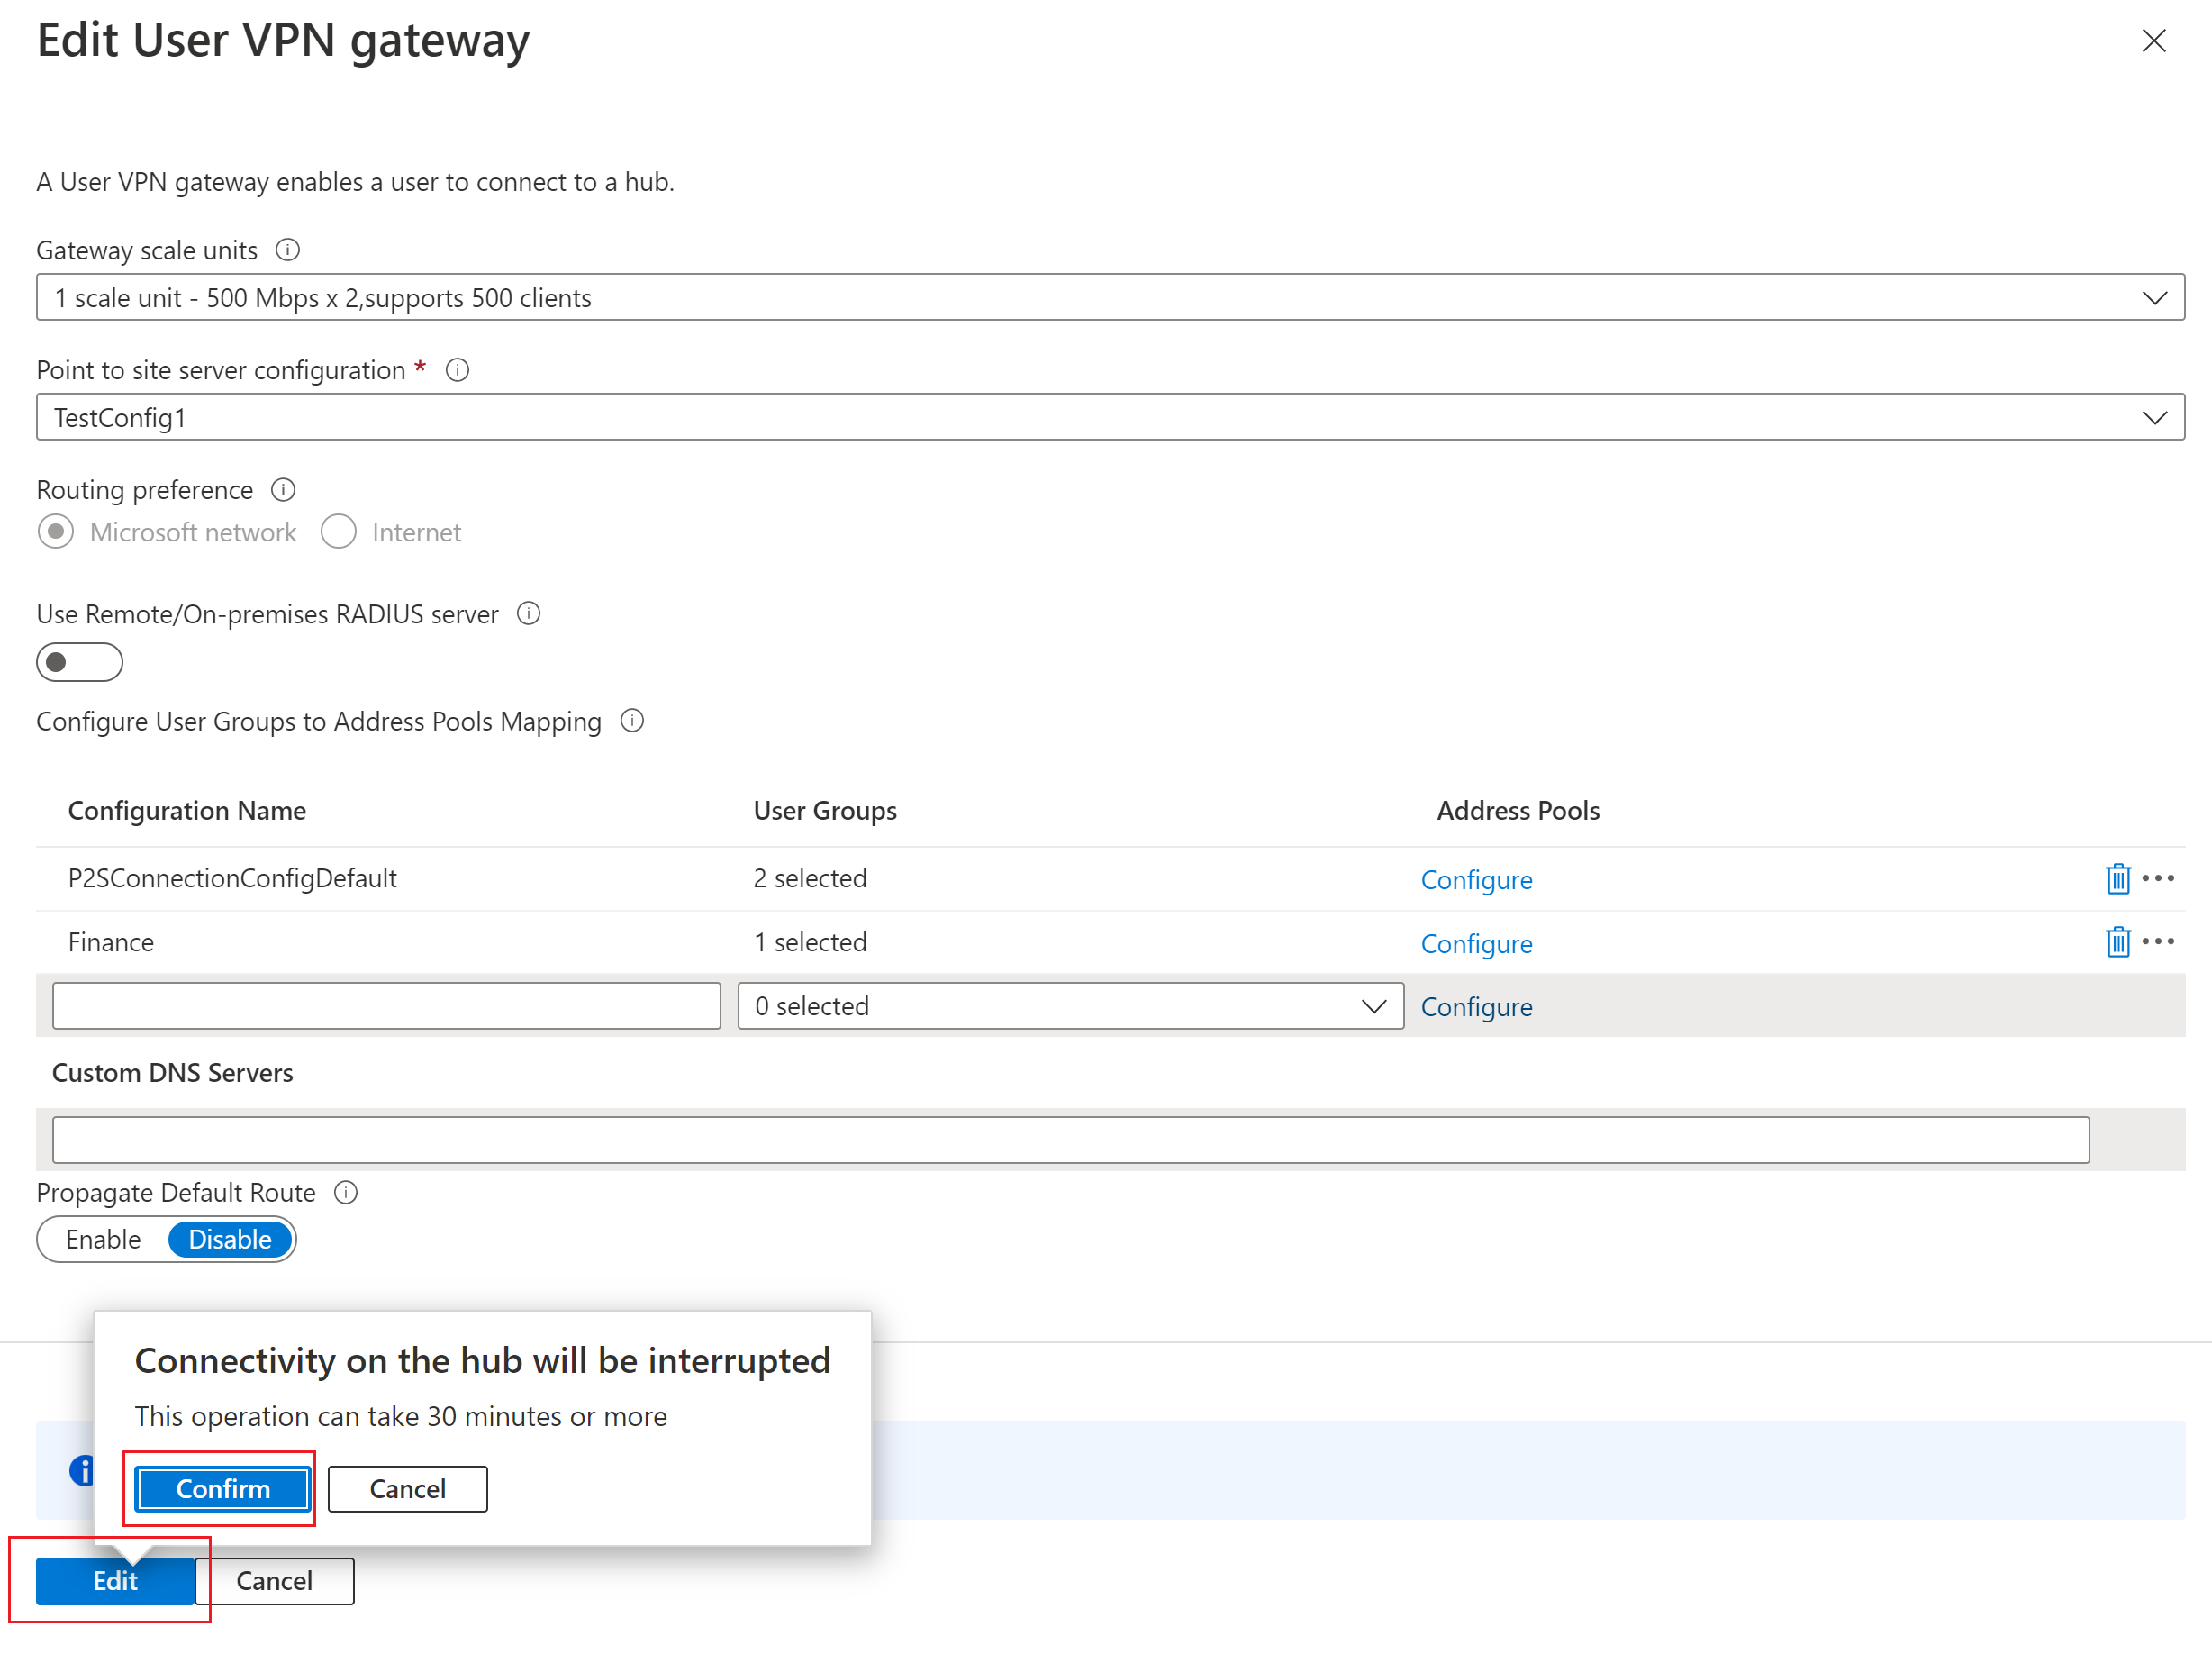Expand the Gateway scale units dropdown
The width and height of the screenshot is (2212, 1663).
[x=1109, y=298]
